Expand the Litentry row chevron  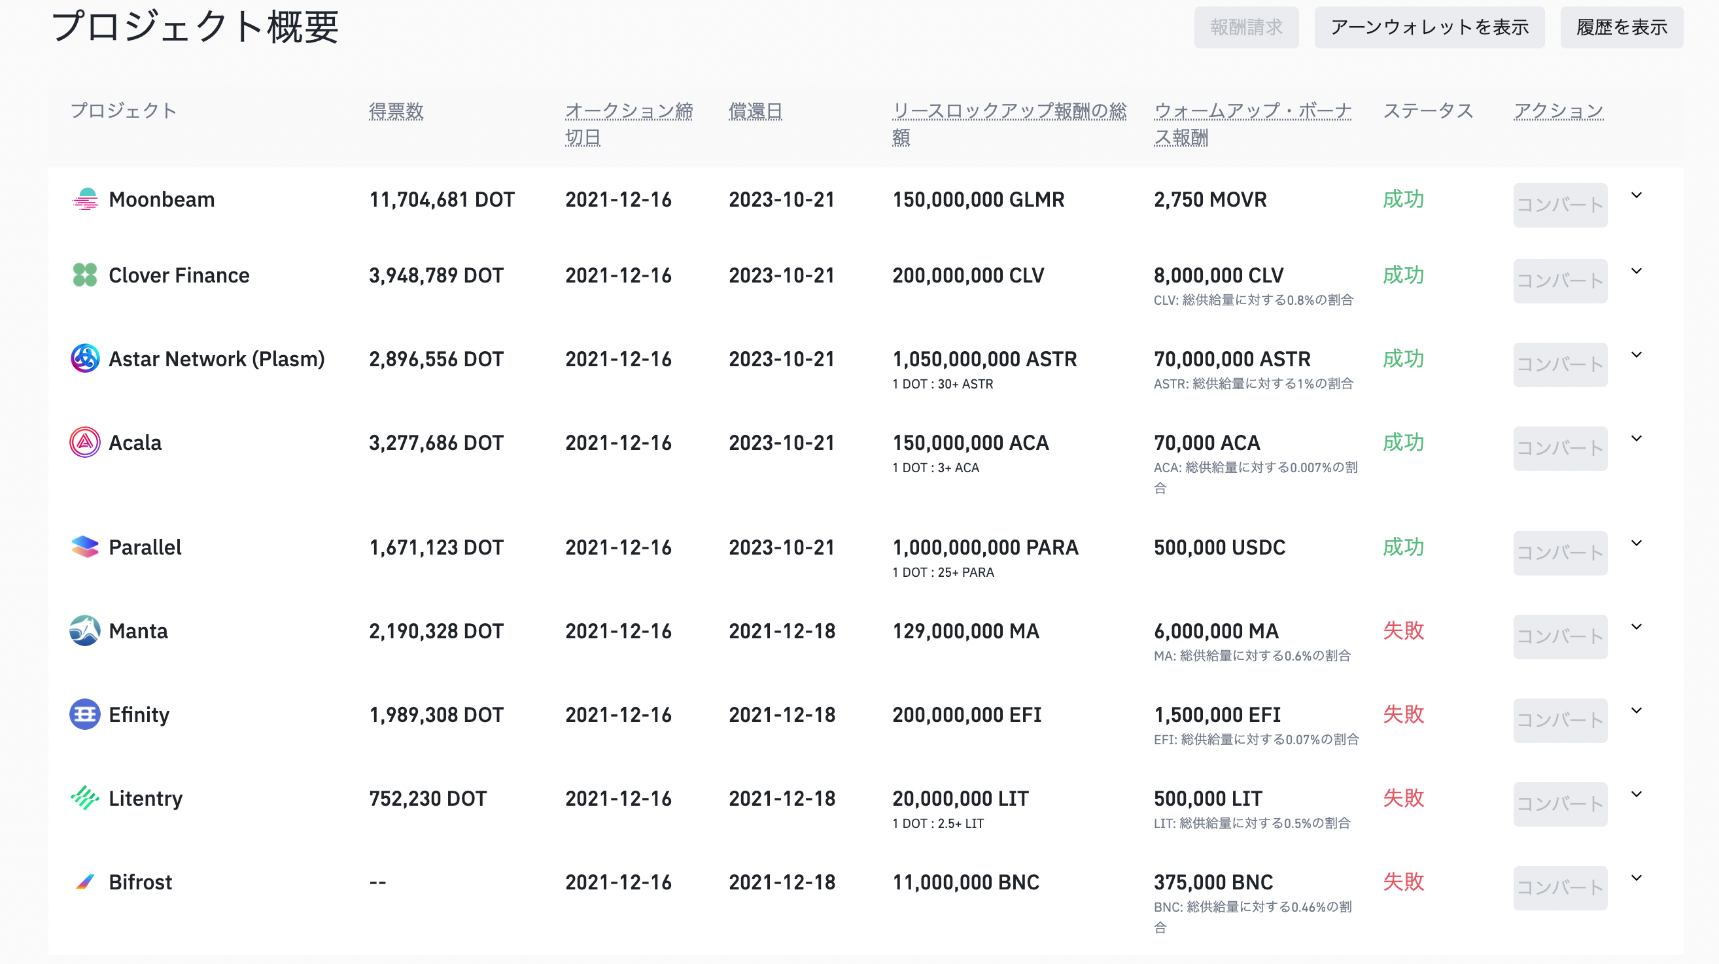[x=1636, y=795]
